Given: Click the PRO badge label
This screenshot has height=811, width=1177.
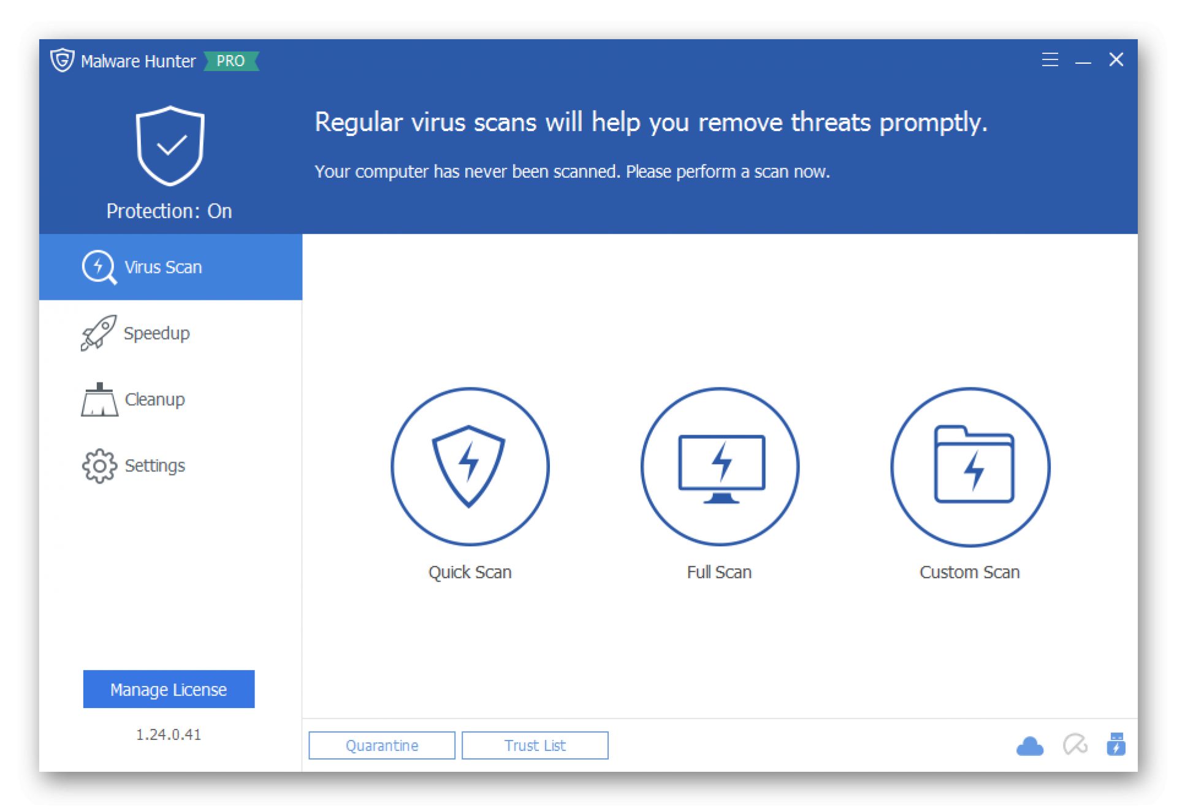Looking at the screenshot, I should [230, 61].
